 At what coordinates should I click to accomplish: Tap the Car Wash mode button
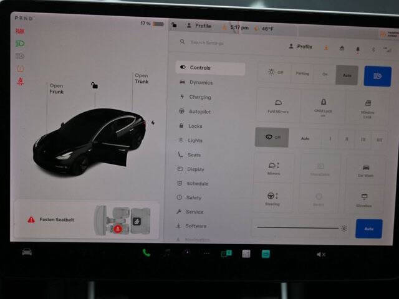click(x=365, y=170)
